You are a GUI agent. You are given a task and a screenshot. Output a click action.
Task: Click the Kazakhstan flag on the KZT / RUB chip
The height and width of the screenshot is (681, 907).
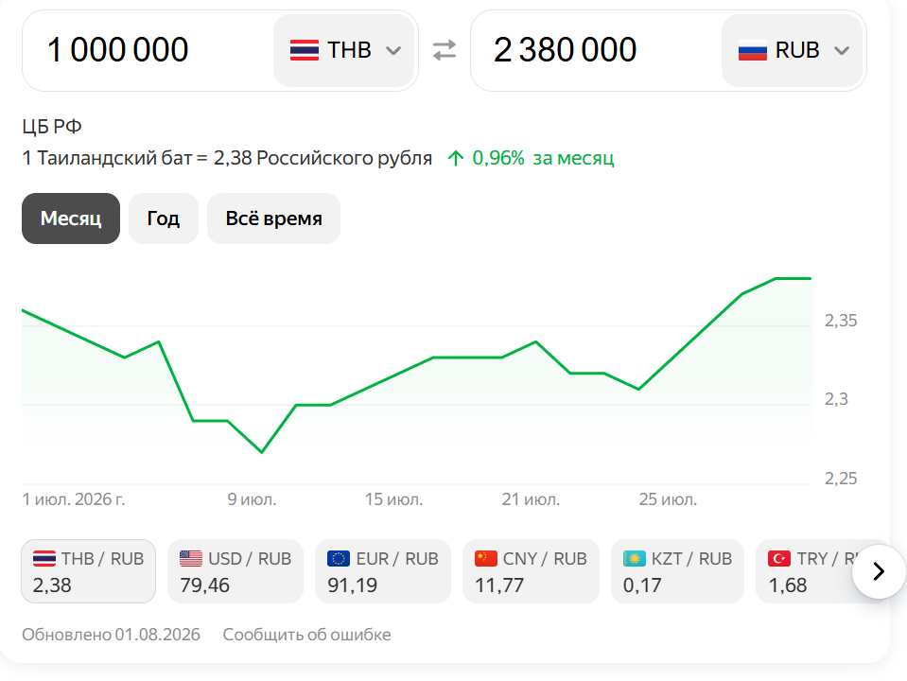[634, 558]
